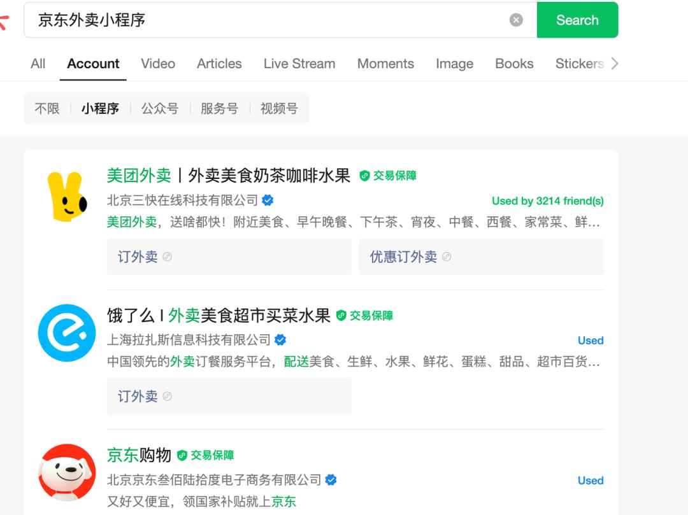Select the 不限 filter option
The width and height of the screenshot is (688, 515).
pos(47,109)
